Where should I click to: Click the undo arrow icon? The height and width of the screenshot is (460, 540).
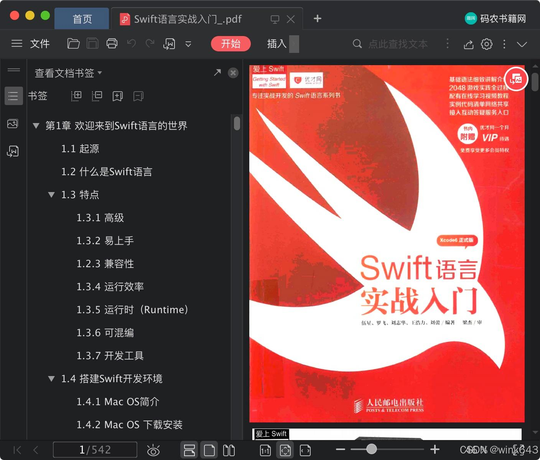point(132,44)
